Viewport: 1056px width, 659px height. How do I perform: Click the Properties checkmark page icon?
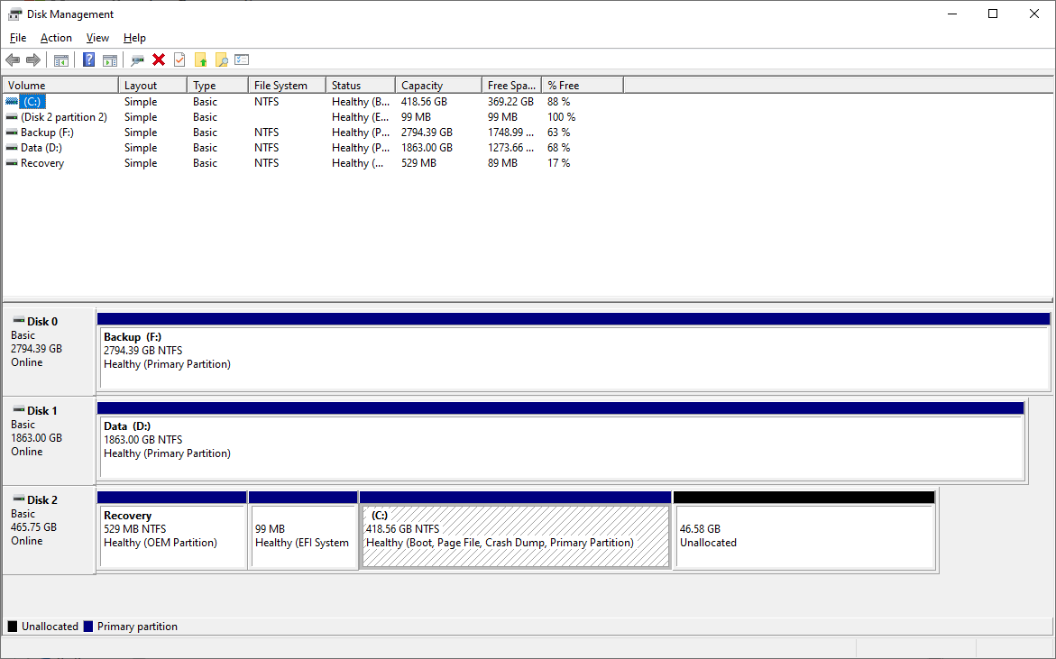(179, 59)
